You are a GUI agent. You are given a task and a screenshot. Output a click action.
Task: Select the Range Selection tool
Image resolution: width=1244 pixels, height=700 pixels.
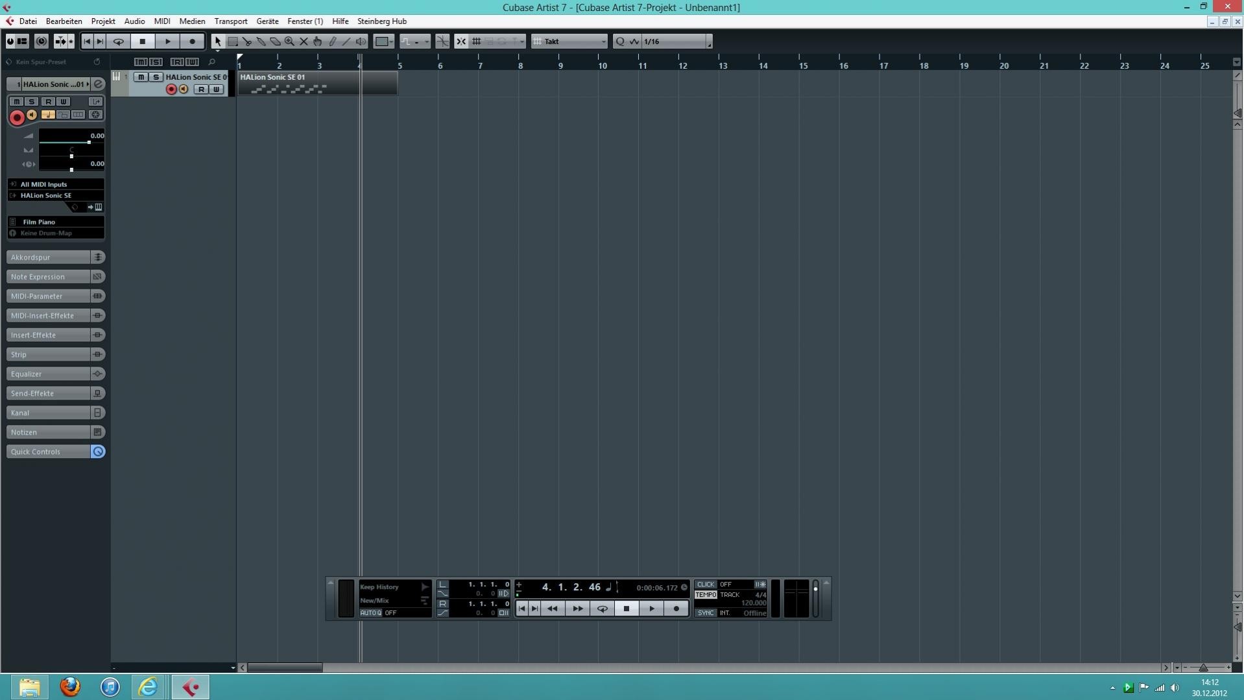click(x=232, y=42)
